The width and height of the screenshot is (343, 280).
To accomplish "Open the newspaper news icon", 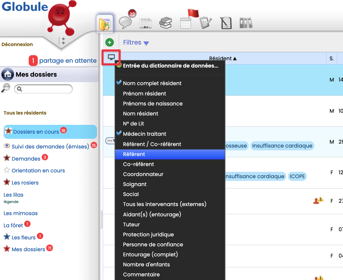I will (145, 23).
